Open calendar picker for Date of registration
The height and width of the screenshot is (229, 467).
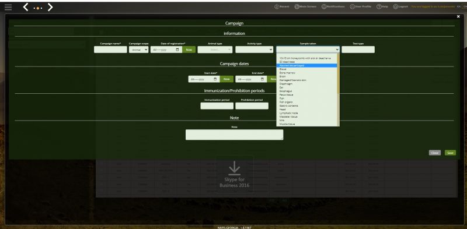coord(178,50)
